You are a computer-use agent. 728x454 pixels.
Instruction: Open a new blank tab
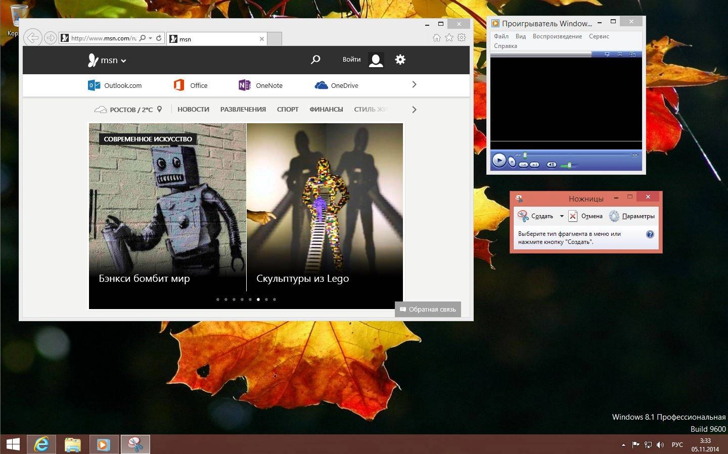pyautogui.click(x=275, y=38)
